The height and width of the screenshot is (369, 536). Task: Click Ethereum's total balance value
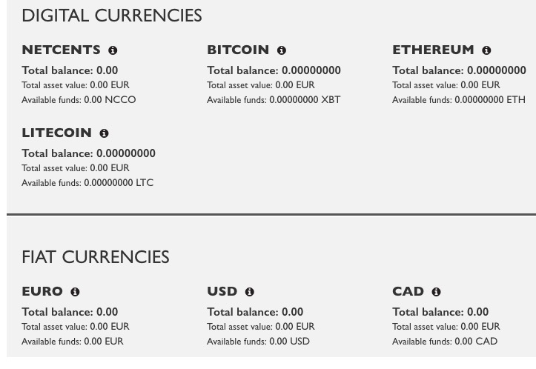pos(496,70)
